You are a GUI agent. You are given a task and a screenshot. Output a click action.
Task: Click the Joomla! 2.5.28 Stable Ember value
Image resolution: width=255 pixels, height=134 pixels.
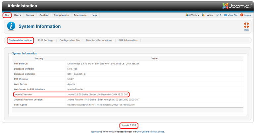tap(98, 95)
